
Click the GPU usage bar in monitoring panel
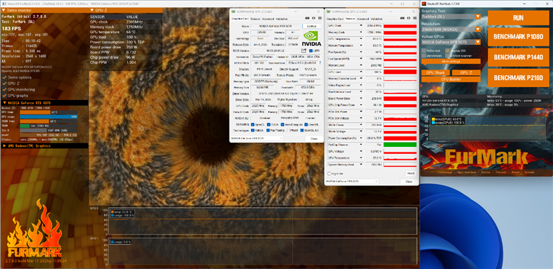coord(48,117)
